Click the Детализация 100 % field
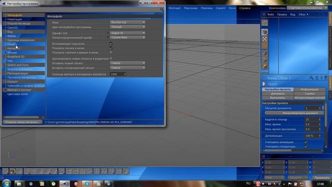Screen dimensions: 332x187 point(313,136)
